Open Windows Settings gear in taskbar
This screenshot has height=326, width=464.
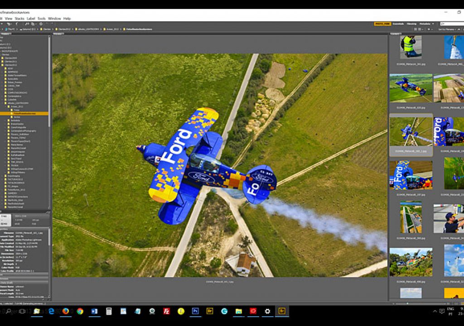coord(267,311)
